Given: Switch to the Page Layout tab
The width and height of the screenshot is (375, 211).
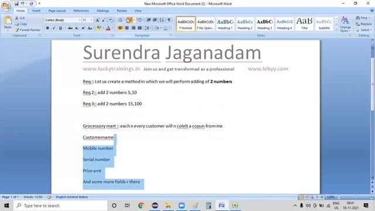Looking at the screenshot, I should (x=57, y=11).
